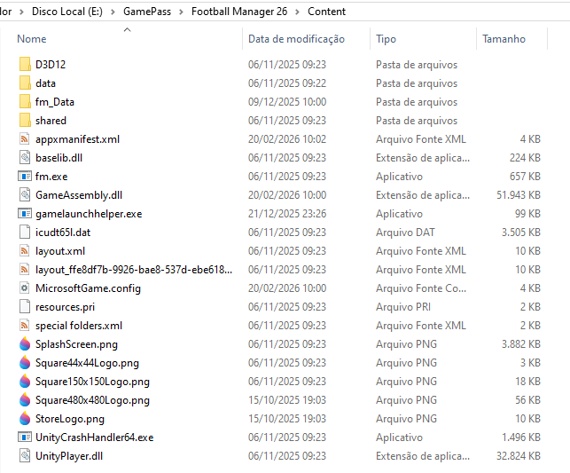The width and height of the screenshot is (570, 473).
Task: Go to Football Manager 26 breadcrumb
Action: 239,12
